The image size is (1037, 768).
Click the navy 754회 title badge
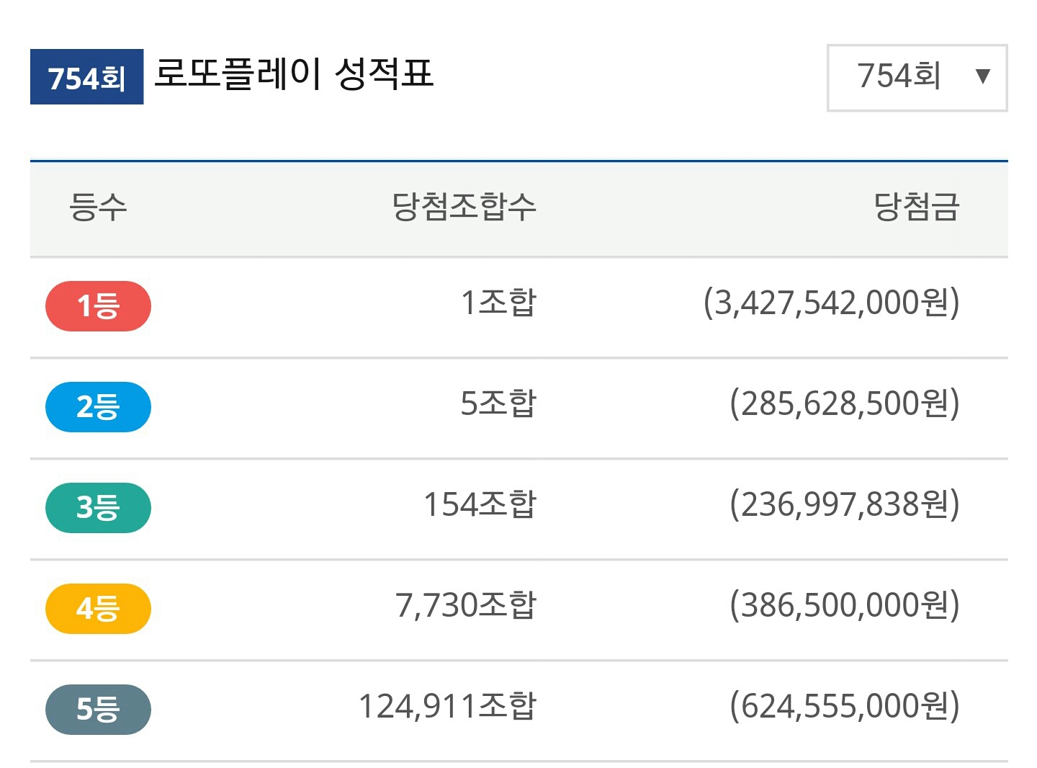pyautogui.click(x=86, y=77)
